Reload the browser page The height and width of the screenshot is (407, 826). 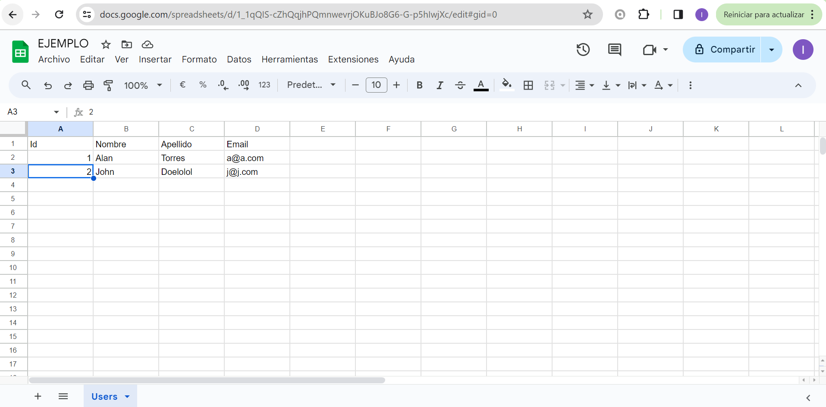click(x=59, y=15)
